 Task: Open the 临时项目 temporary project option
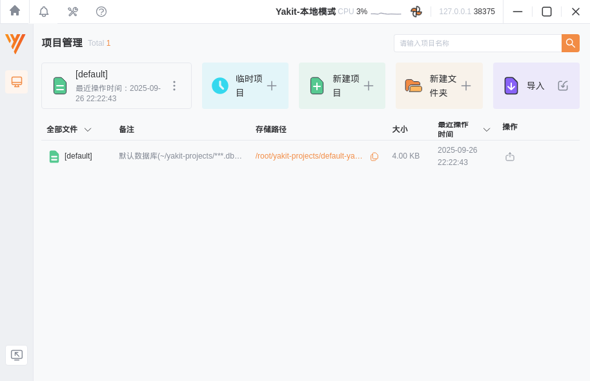click(245, 85)
